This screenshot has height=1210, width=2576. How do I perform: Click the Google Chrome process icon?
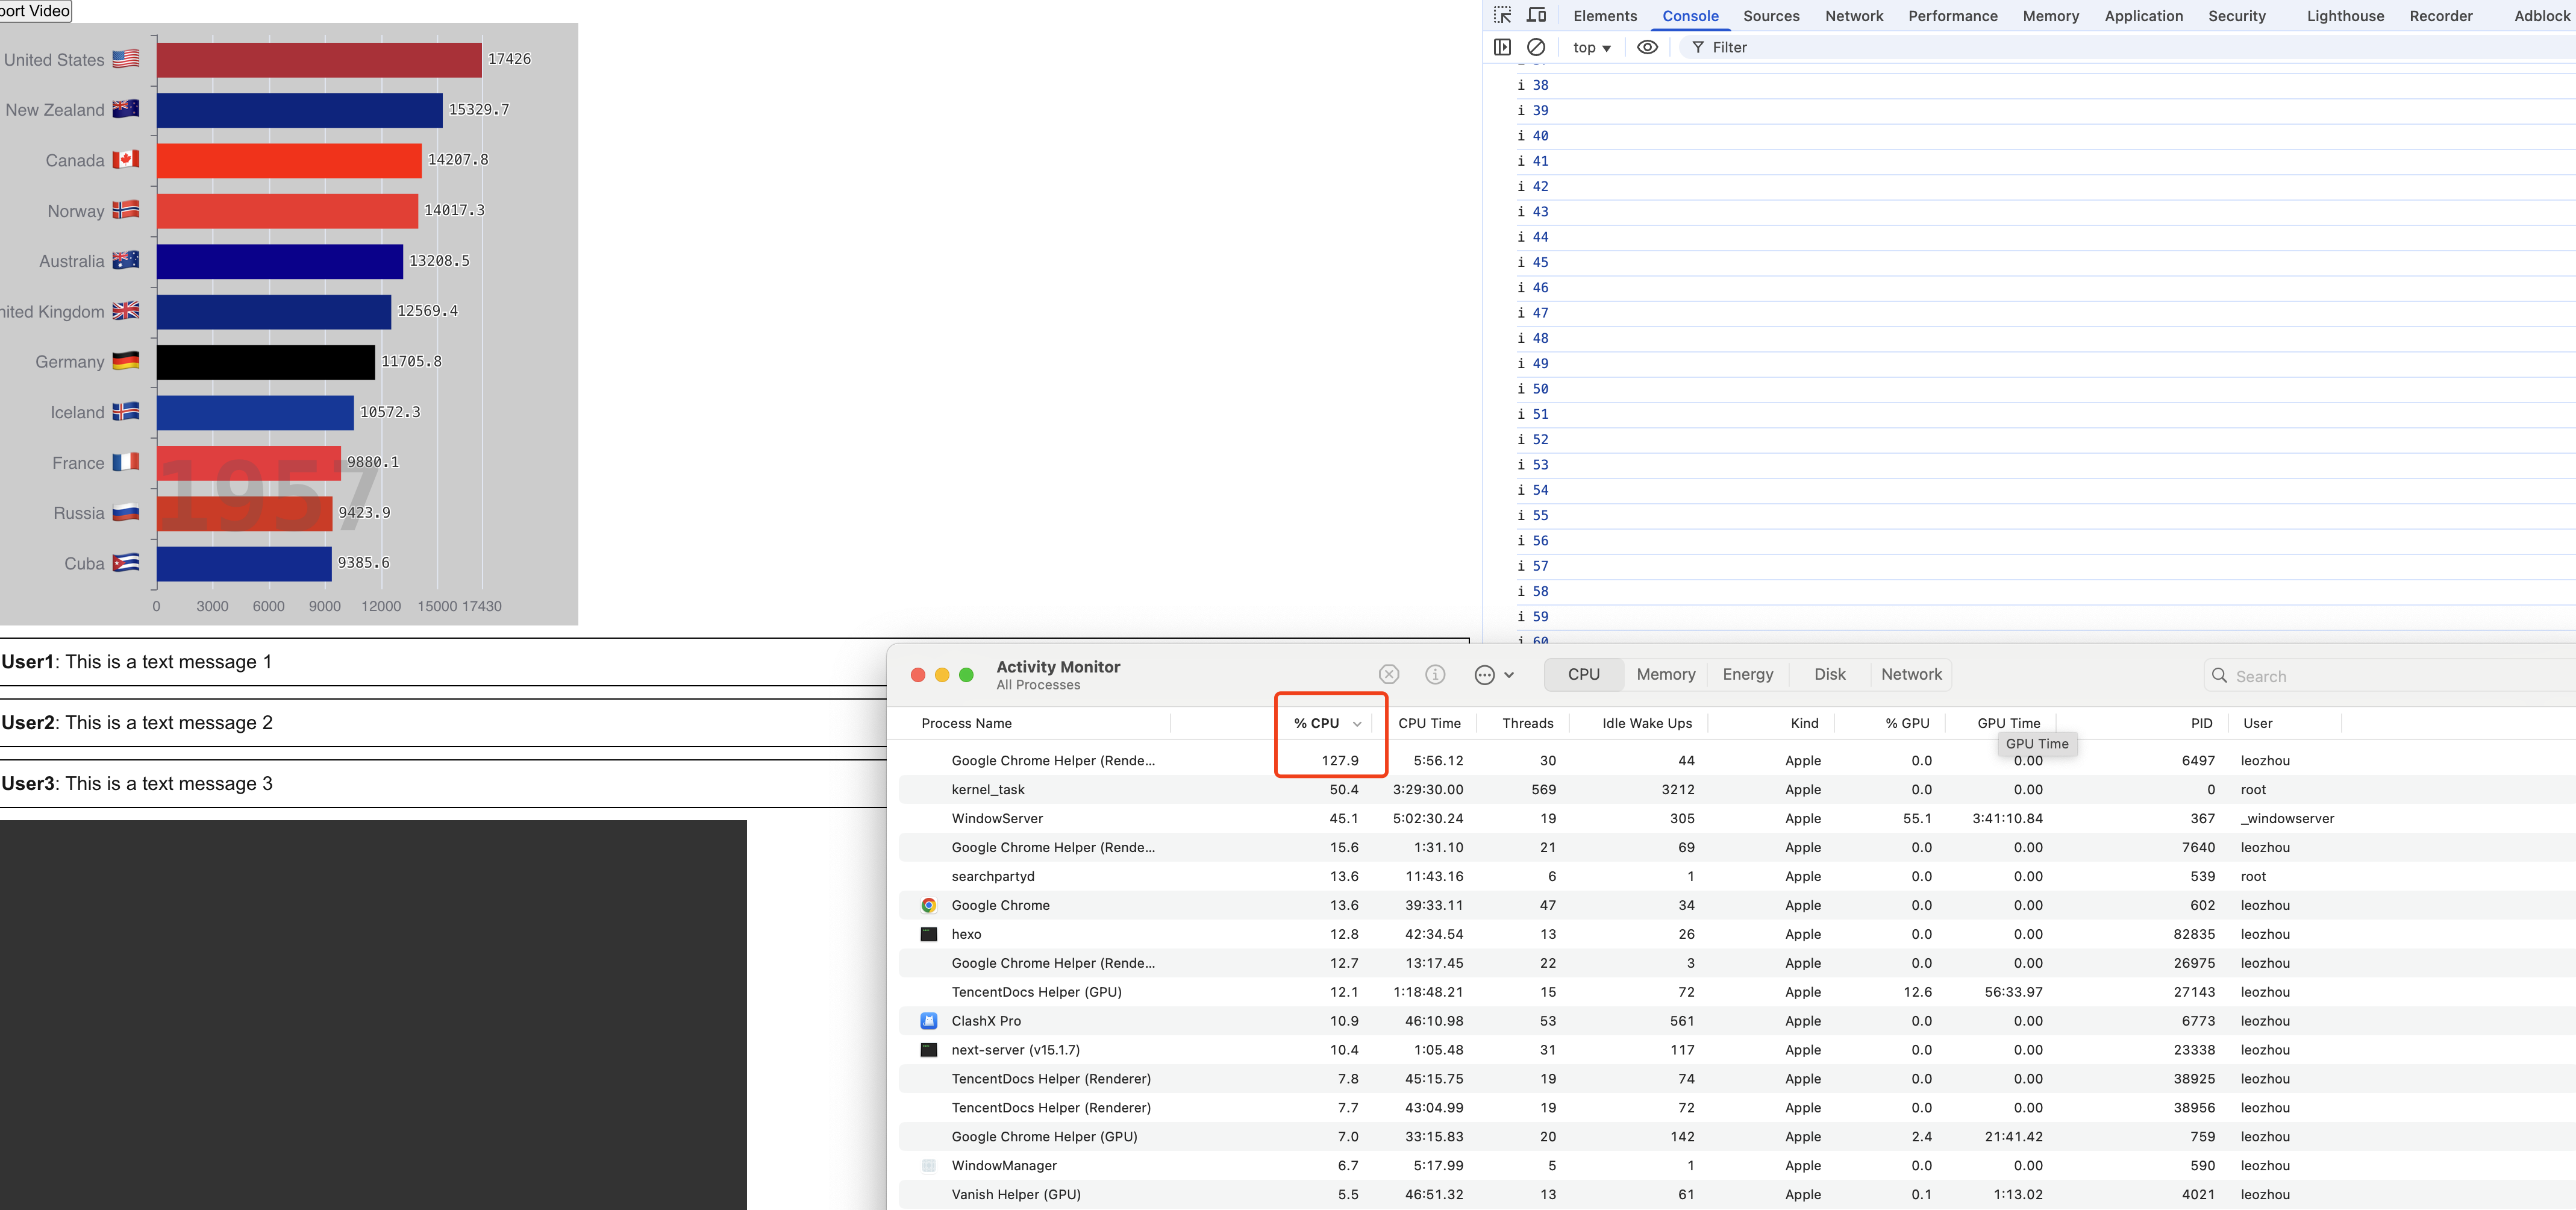click(x=928, y=905)
